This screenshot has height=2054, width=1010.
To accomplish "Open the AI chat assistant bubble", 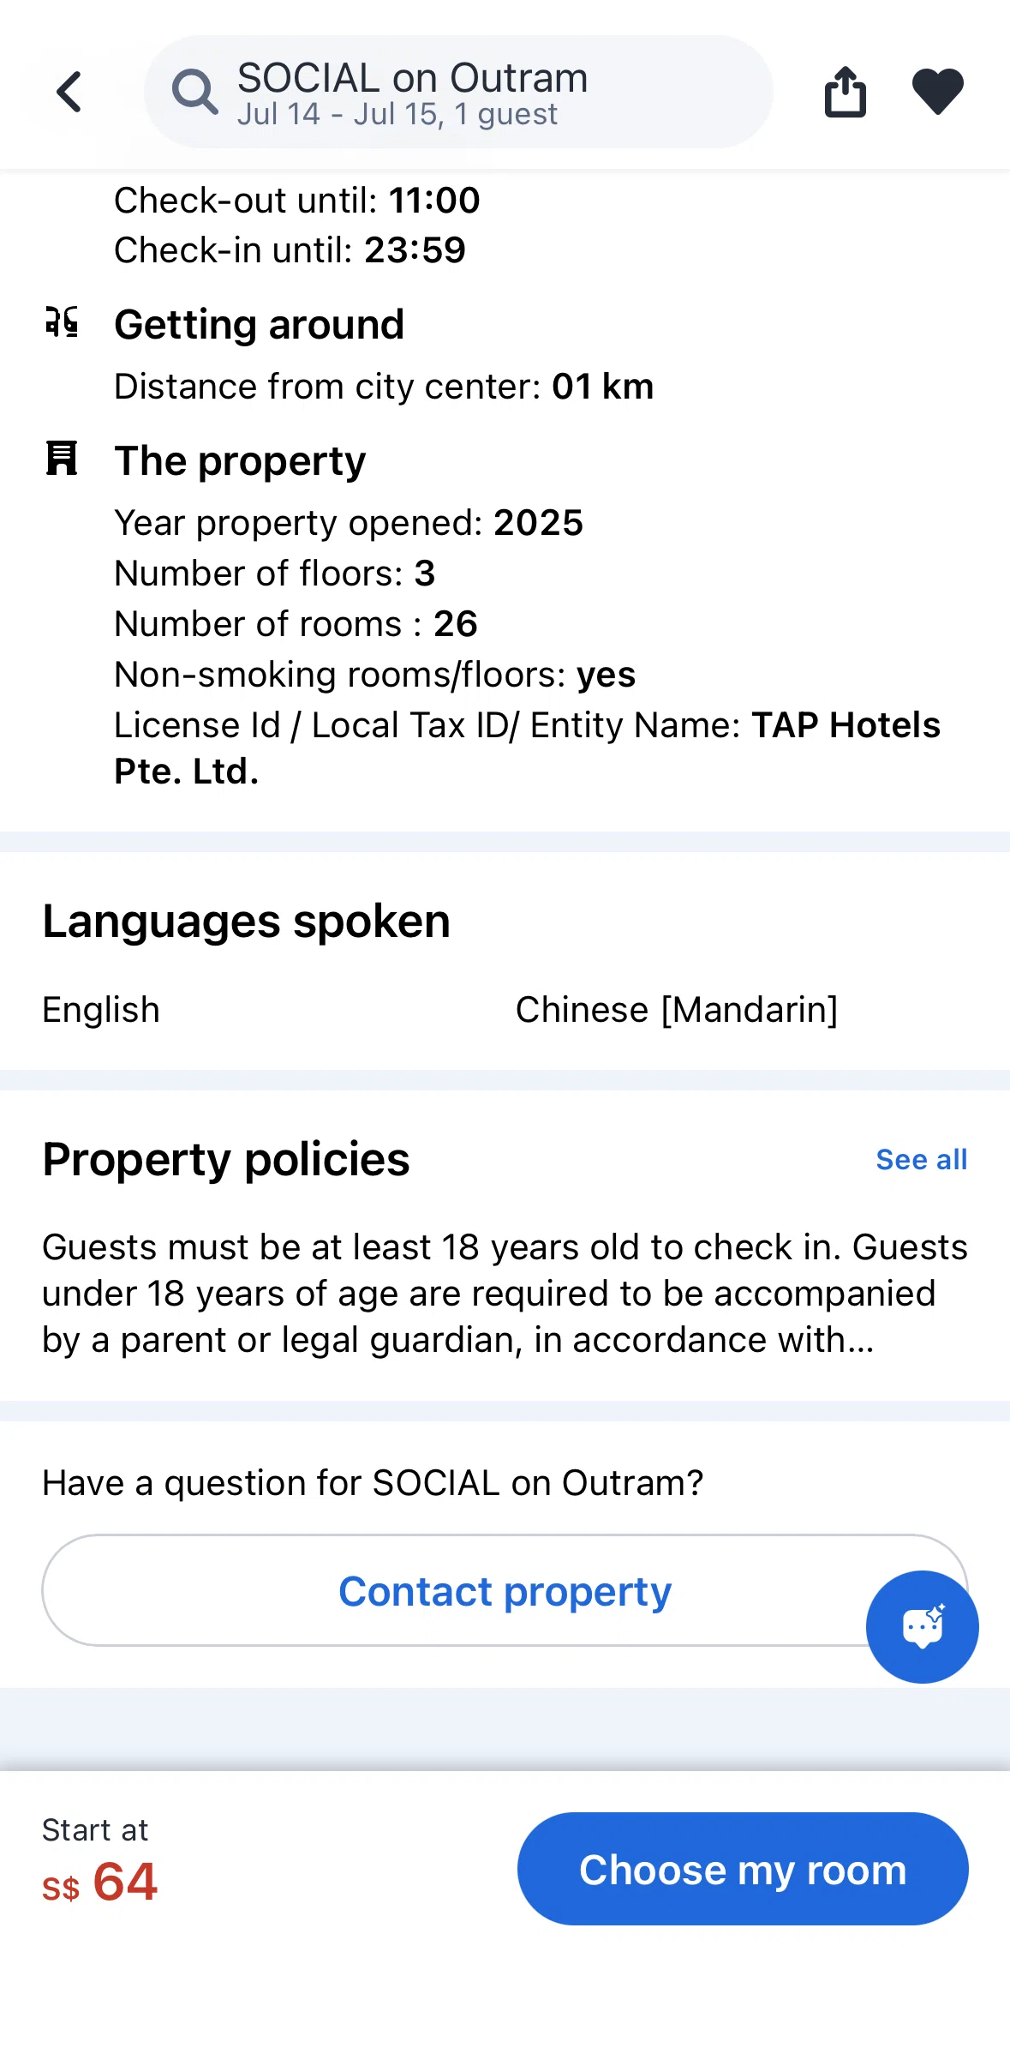I will tap(922, 1626).
